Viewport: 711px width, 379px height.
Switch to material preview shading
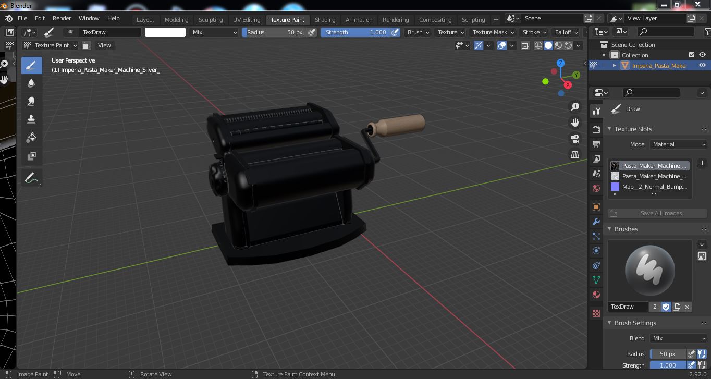[558, 45]
